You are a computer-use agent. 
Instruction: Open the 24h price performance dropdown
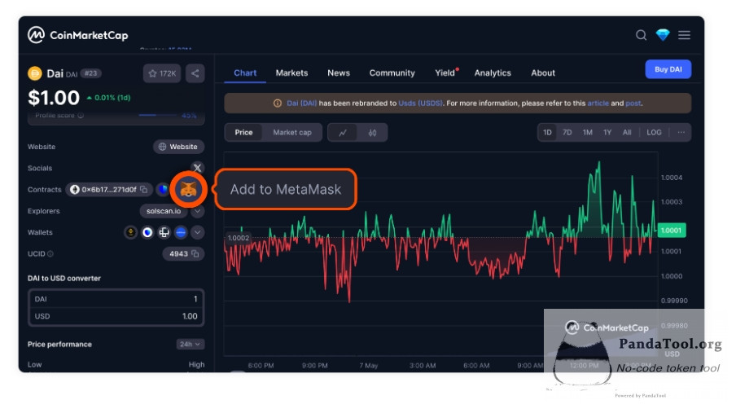tap(190, 344)
